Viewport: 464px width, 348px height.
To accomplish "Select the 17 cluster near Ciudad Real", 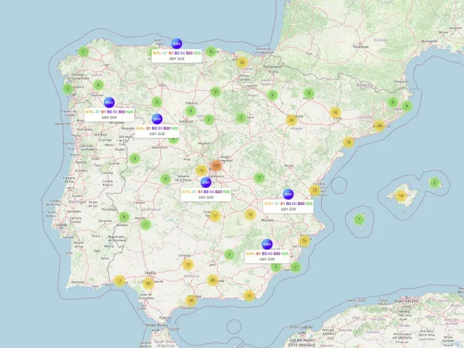I will point(215,216).
